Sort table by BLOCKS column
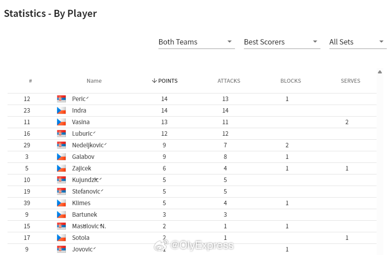The height and width of the screenshot is (255, 389). point(291,81)
